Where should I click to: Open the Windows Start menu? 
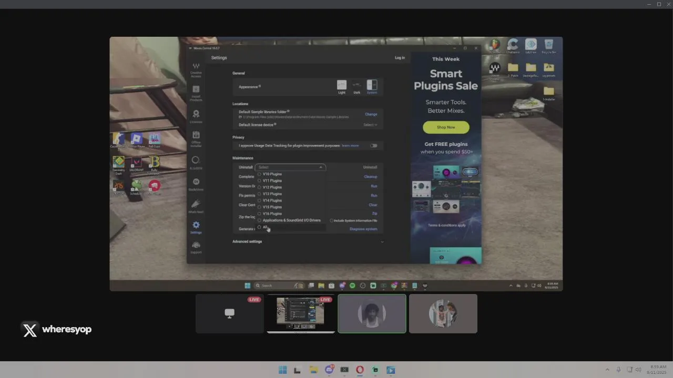tap(282, 370)
